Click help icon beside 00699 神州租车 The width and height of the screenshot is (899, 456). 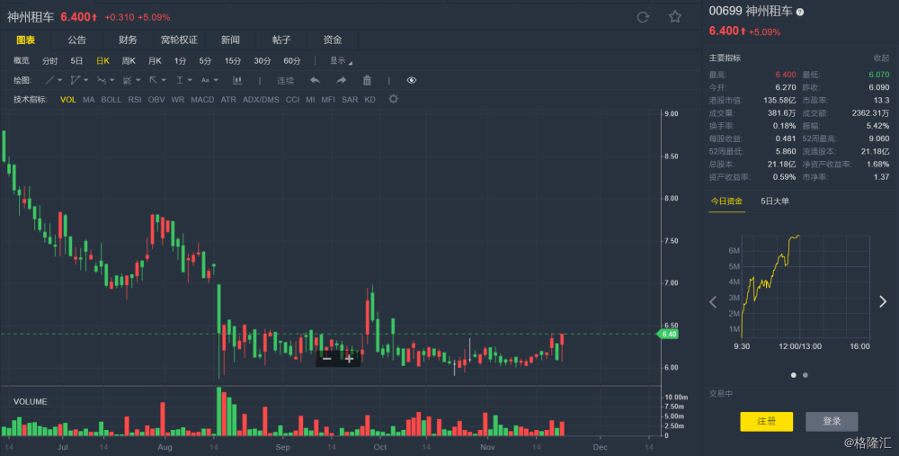click(x=800, y=12)
